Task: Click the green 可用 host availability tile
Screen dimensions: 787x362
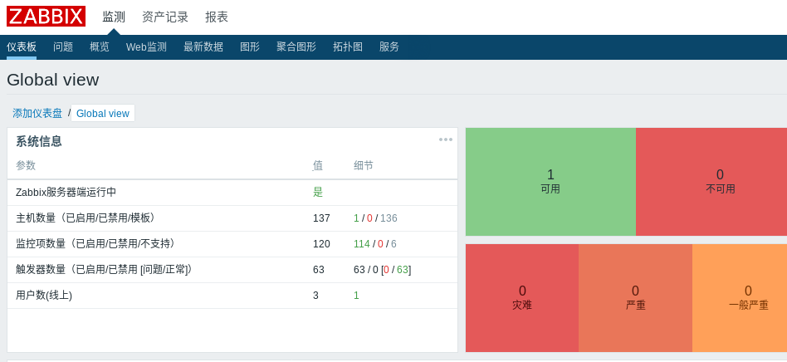Action: coord(550,181)
